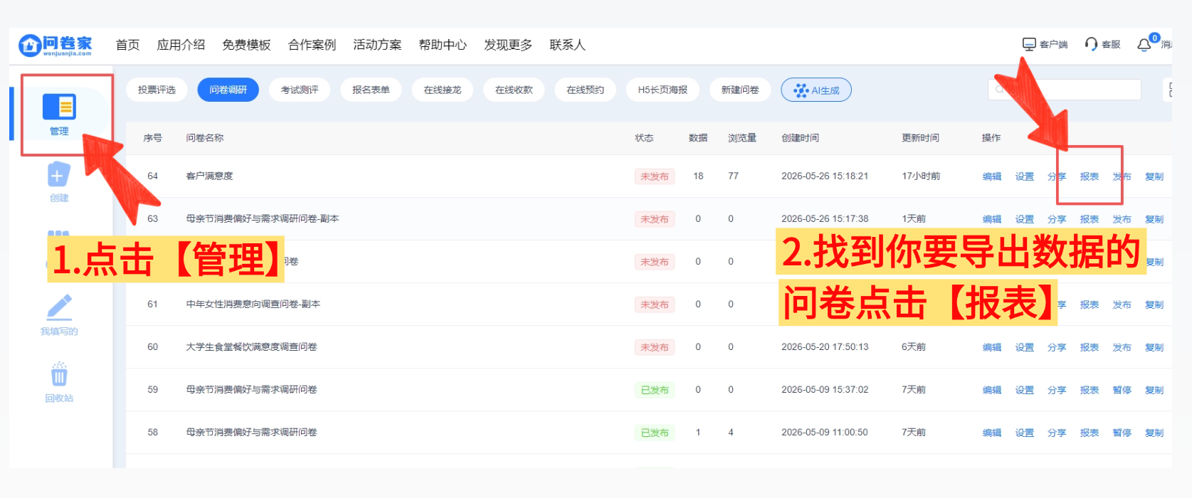Open 报表 for 客户满意度 row
The height and width of the screenshot is (498, 1192).
1090,176
